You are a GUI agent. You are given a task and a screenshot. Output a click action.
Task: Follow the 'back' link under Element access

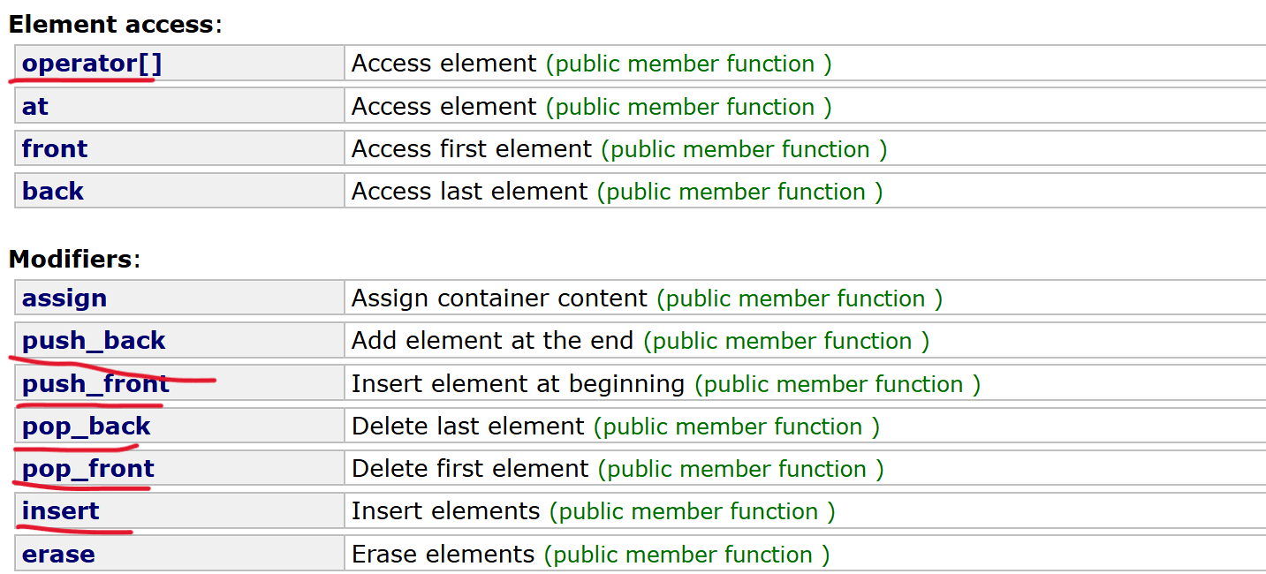(53, 192)
